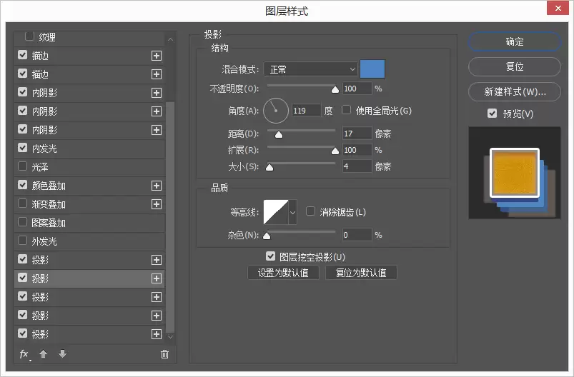Image resolution: width=574 pixels, height=377 pixels.
Task: Uncheck the 图层挖空投影 checkbox
Action: pos(270,256)
